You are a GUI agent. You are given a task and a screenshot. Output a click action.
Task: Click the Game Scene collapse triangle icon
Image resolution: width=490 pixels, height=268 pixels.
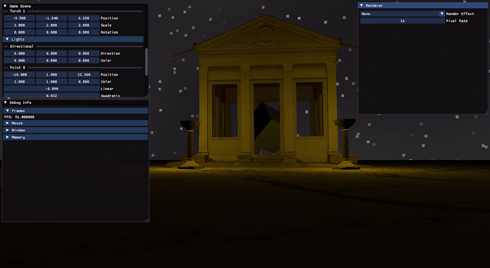point(5,6)
